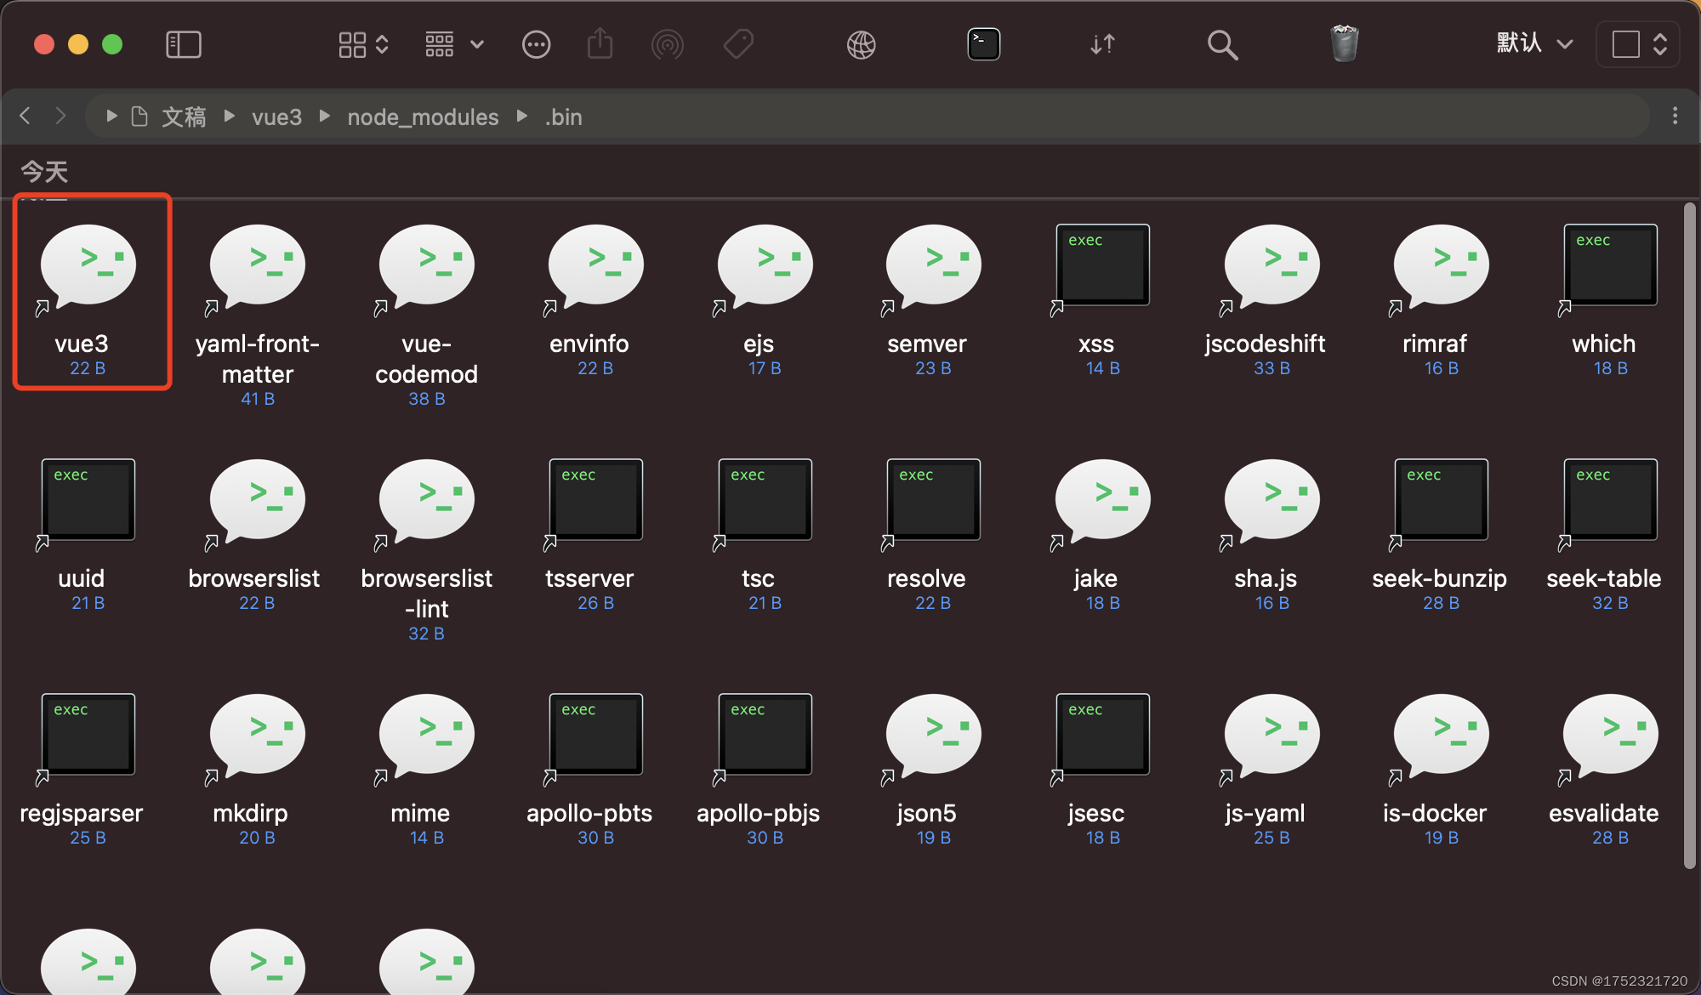Click the tag toolbar icon
This screenshot has height=995, width=1701.
pos(738,44)
